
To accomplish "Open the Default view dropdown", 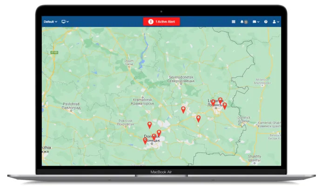I will point(50,21).
